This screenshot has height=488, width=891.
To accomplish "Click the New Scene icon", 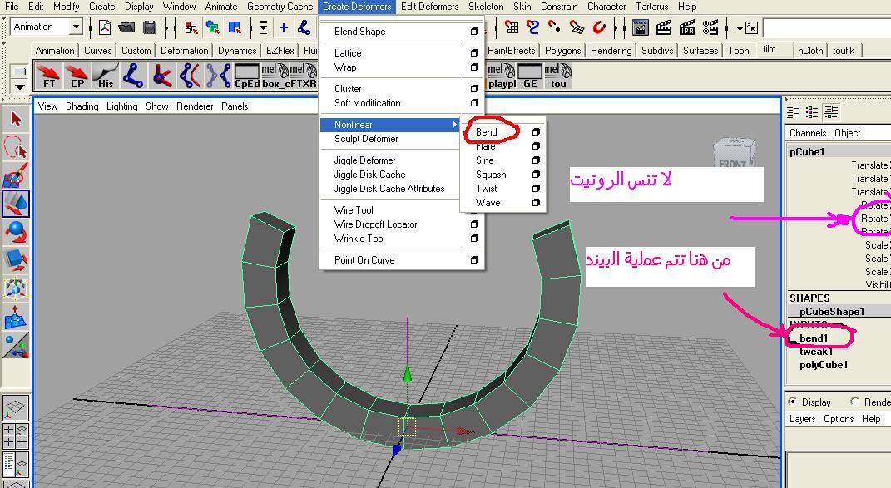I will pyautogui.click(x=105, y=27).
